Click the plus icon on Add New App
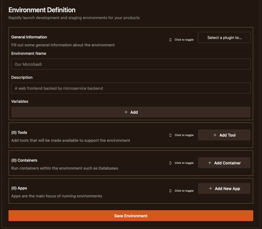The width and height of the screenshot is (262, 229). tap(210, 188)
